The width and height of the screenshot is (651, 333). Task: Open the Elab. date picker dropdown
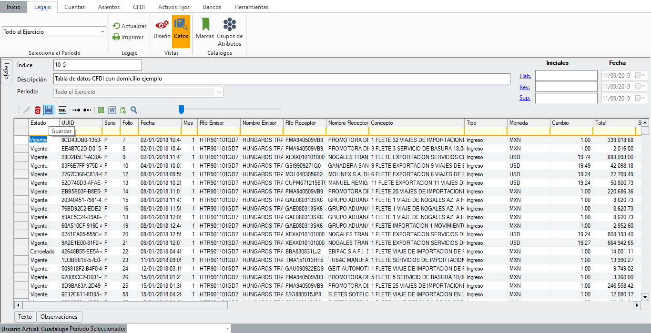pyautogui.click(x=644, y=76)
